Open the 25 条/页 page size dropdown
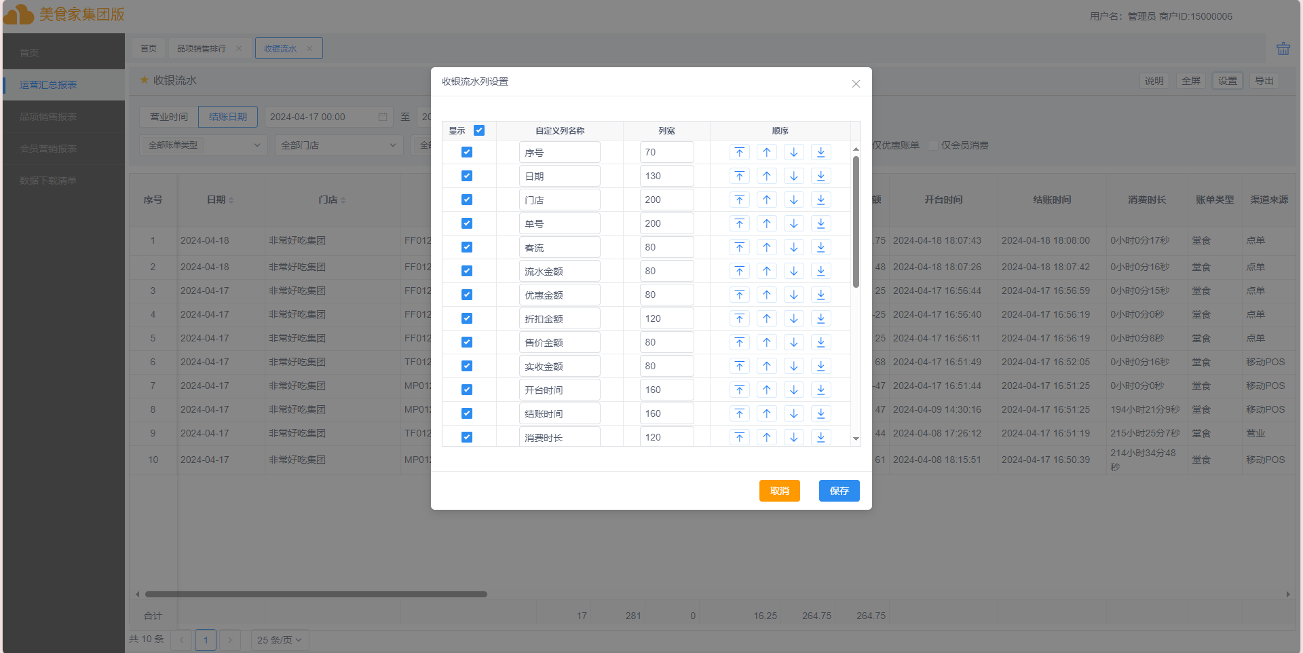This screenshot has height=653, width=1303. coord(279,640)
